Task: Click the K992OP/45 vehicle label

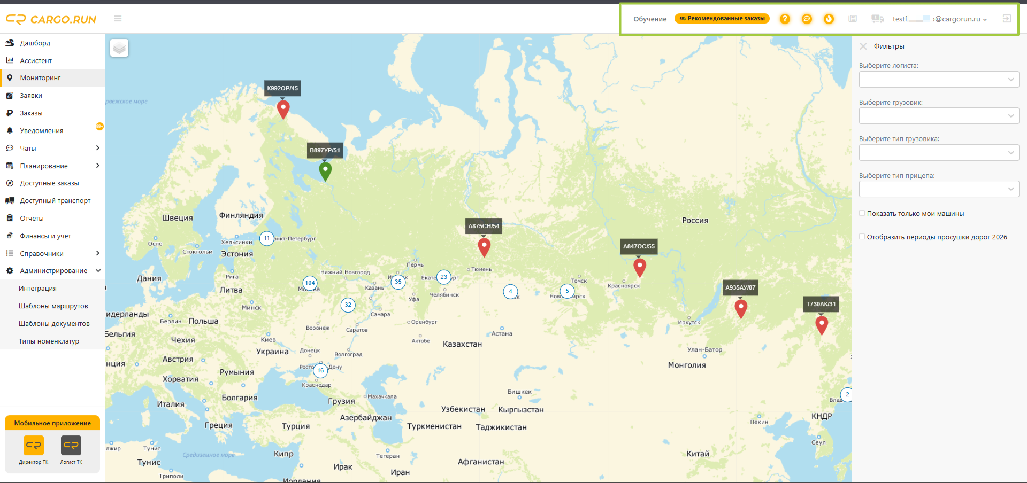Action: click(282, 88)
